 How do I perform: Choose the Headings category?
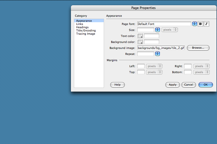82,27
